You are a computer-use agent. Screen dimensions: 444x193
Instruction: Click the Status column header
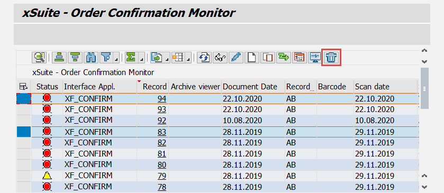[47, 87]
